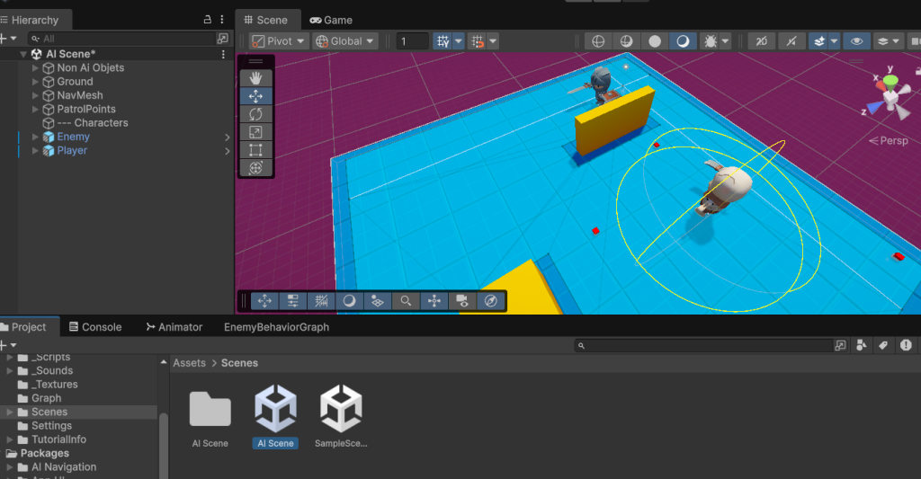The image size is (921, 479).
Task: Expand the PatrolPoints object in Hierarchy
Action: click(x=35, y=109)
